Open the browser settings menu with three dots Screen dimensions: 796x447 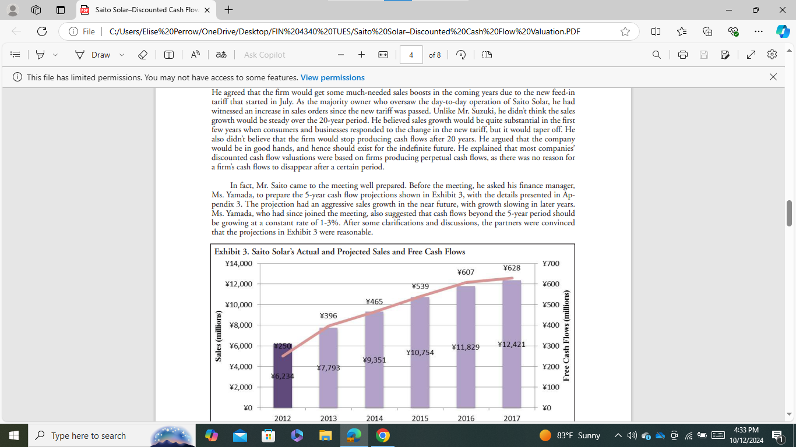758,32
